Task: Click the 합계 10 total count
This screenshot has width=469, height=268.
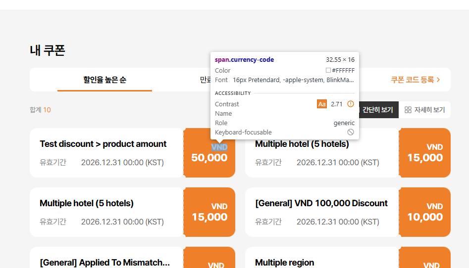Action: [40, 110]
